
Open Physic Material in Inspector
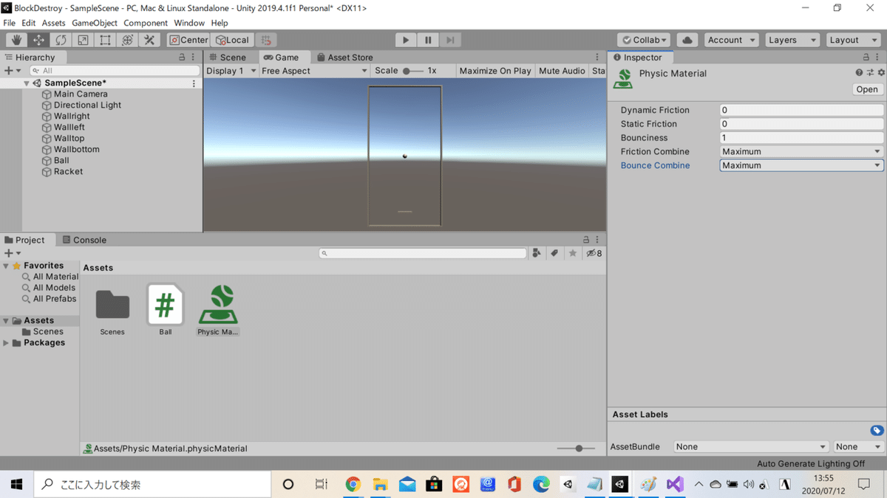point(866,89)
